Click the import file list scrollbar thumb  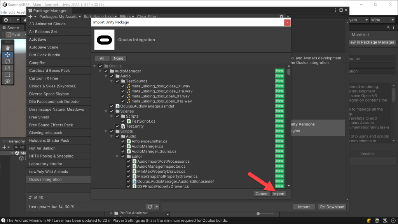(289, 71)
